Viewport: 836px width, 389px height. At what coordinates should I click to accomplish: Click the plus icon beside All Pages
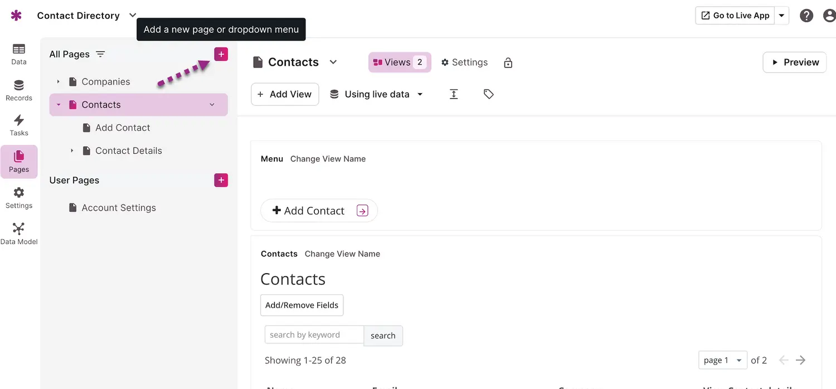point(221,54)
